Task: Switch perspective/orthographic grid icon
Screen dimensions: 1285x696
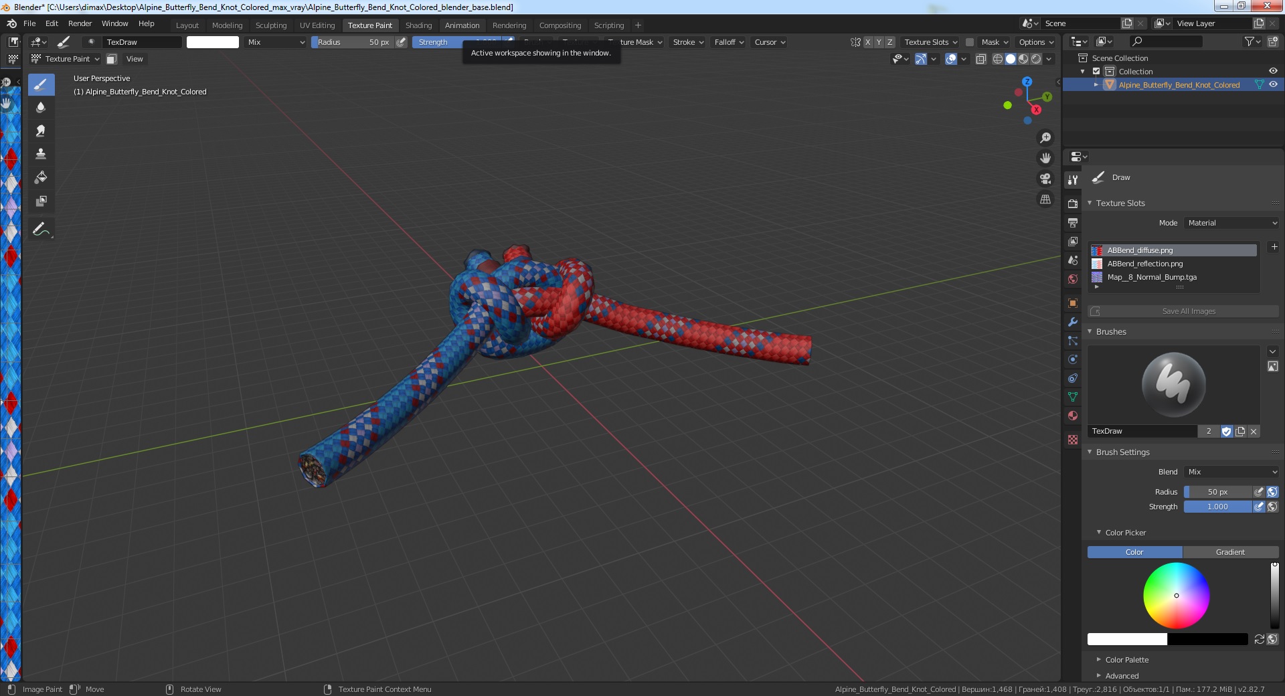Action: [1045, 199]
